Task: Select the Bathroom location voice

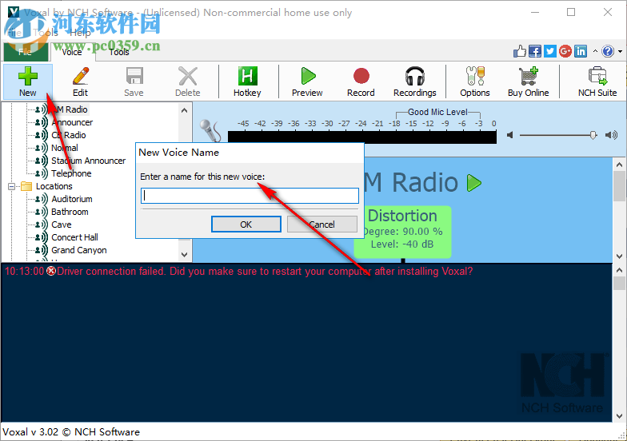Action: 70,212
